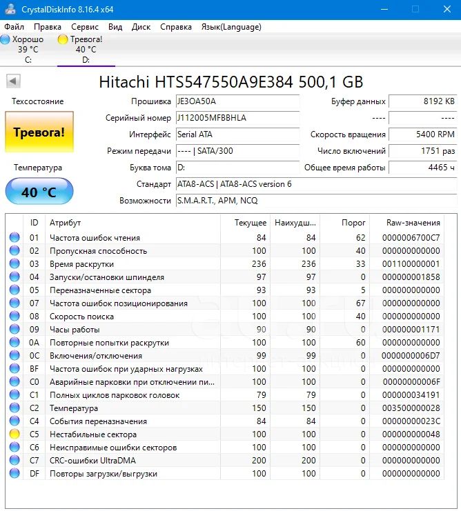The width and height of the screenshot is (461, 511).
Task: Click the Атрибут column header
Action: (133, 223)
